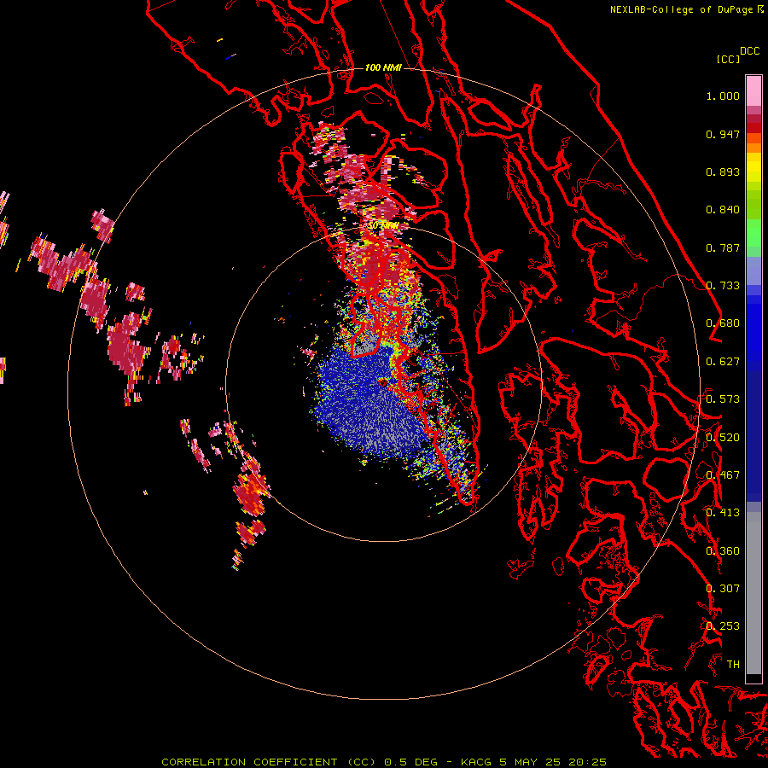The image size is (768, 768).
Task: Pick the gray color bar segment
Action: pos(753,593)
